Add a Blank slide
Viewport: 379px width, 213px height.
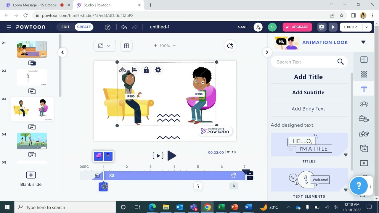(x=31, y=178)
